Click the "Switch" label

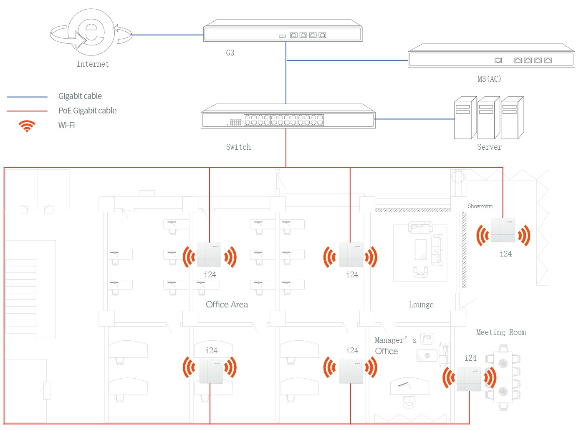click(238, 147)
